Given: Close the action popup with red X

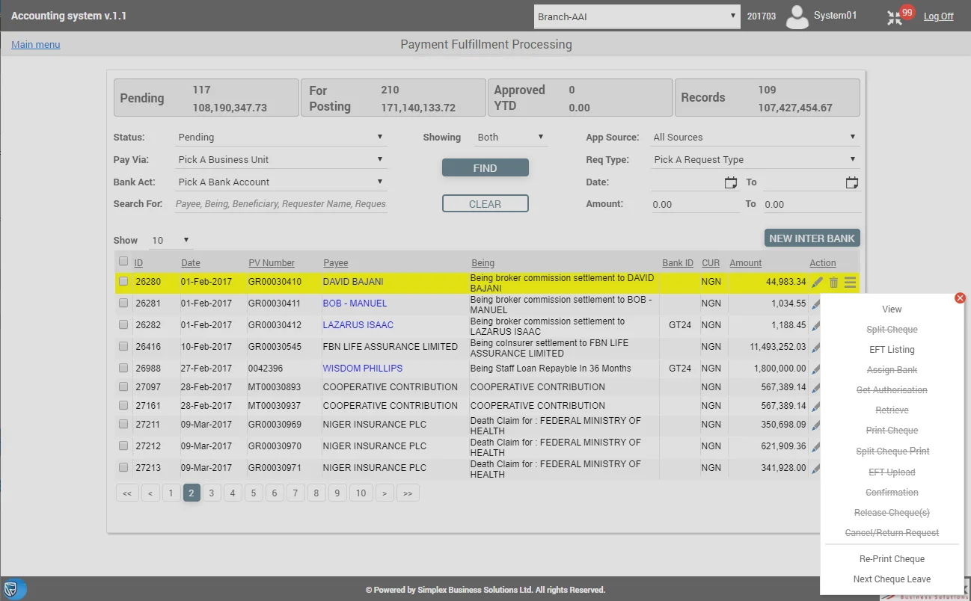Looking at the screenshot, I should point(961,298).
